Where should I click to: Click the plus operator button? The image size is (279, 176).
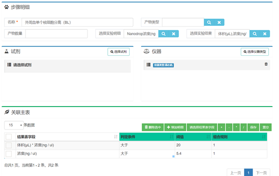click(222, 127)
